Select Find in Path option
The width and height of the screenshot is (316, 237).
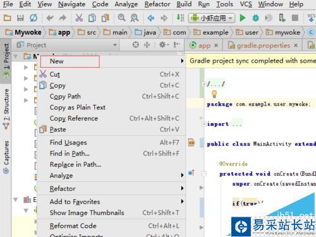pos(112,154)
